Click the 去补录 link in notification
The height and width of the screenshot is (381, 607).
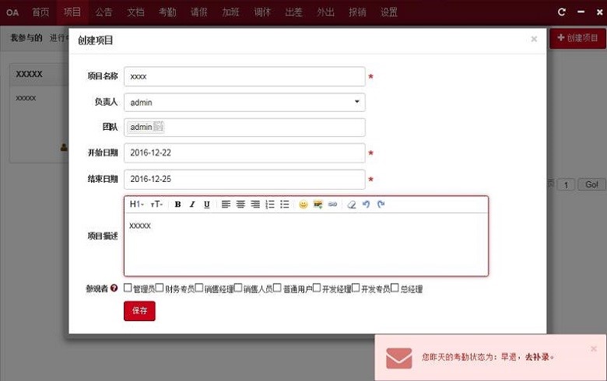pos(537,358)
